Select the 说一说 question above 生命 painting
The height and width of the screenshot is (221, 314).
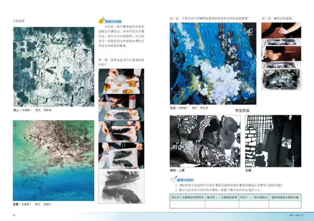[x=210, y=18]
